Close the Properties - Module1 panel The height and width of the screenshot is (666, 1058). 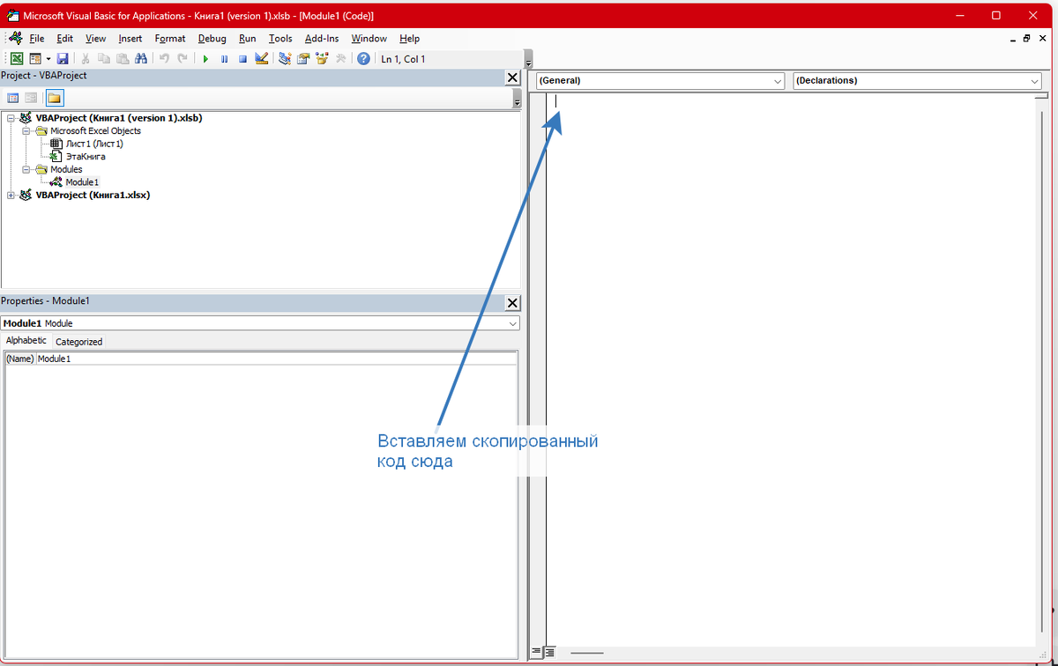coord(512,303)
